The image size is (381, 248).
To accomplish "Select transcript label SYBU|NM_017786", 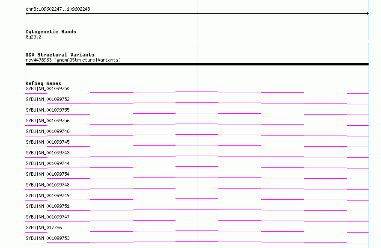I will click(44, 227).
